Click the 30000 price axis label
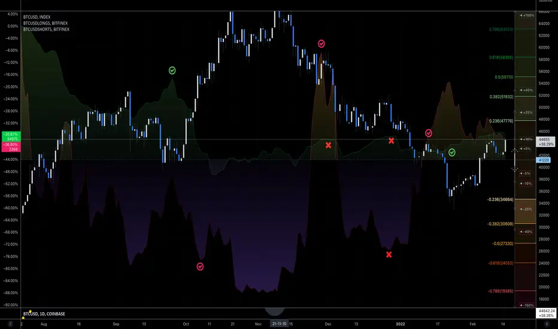Viewport: 558px width, 329px height. (x=544, y=227)
